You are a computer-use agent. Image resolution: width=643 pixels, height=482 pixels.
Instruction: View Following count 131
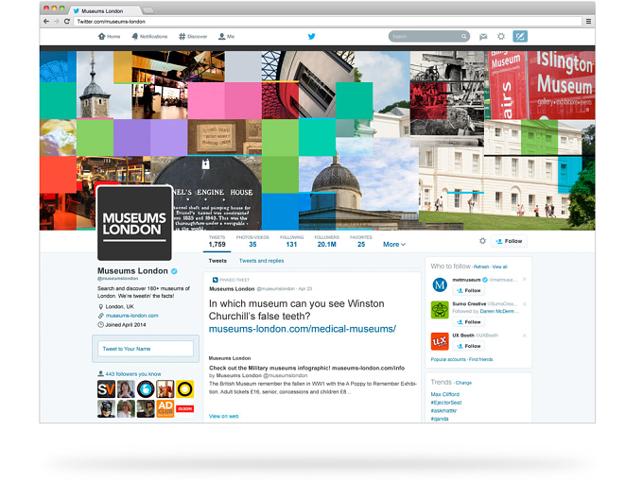[291, 241]
